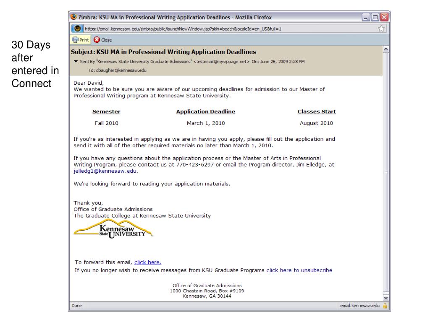
Task: Click the recipient 'dbaugher@kennesaw.edu' text
Action: pyautogui.click(x=121, y=70)
